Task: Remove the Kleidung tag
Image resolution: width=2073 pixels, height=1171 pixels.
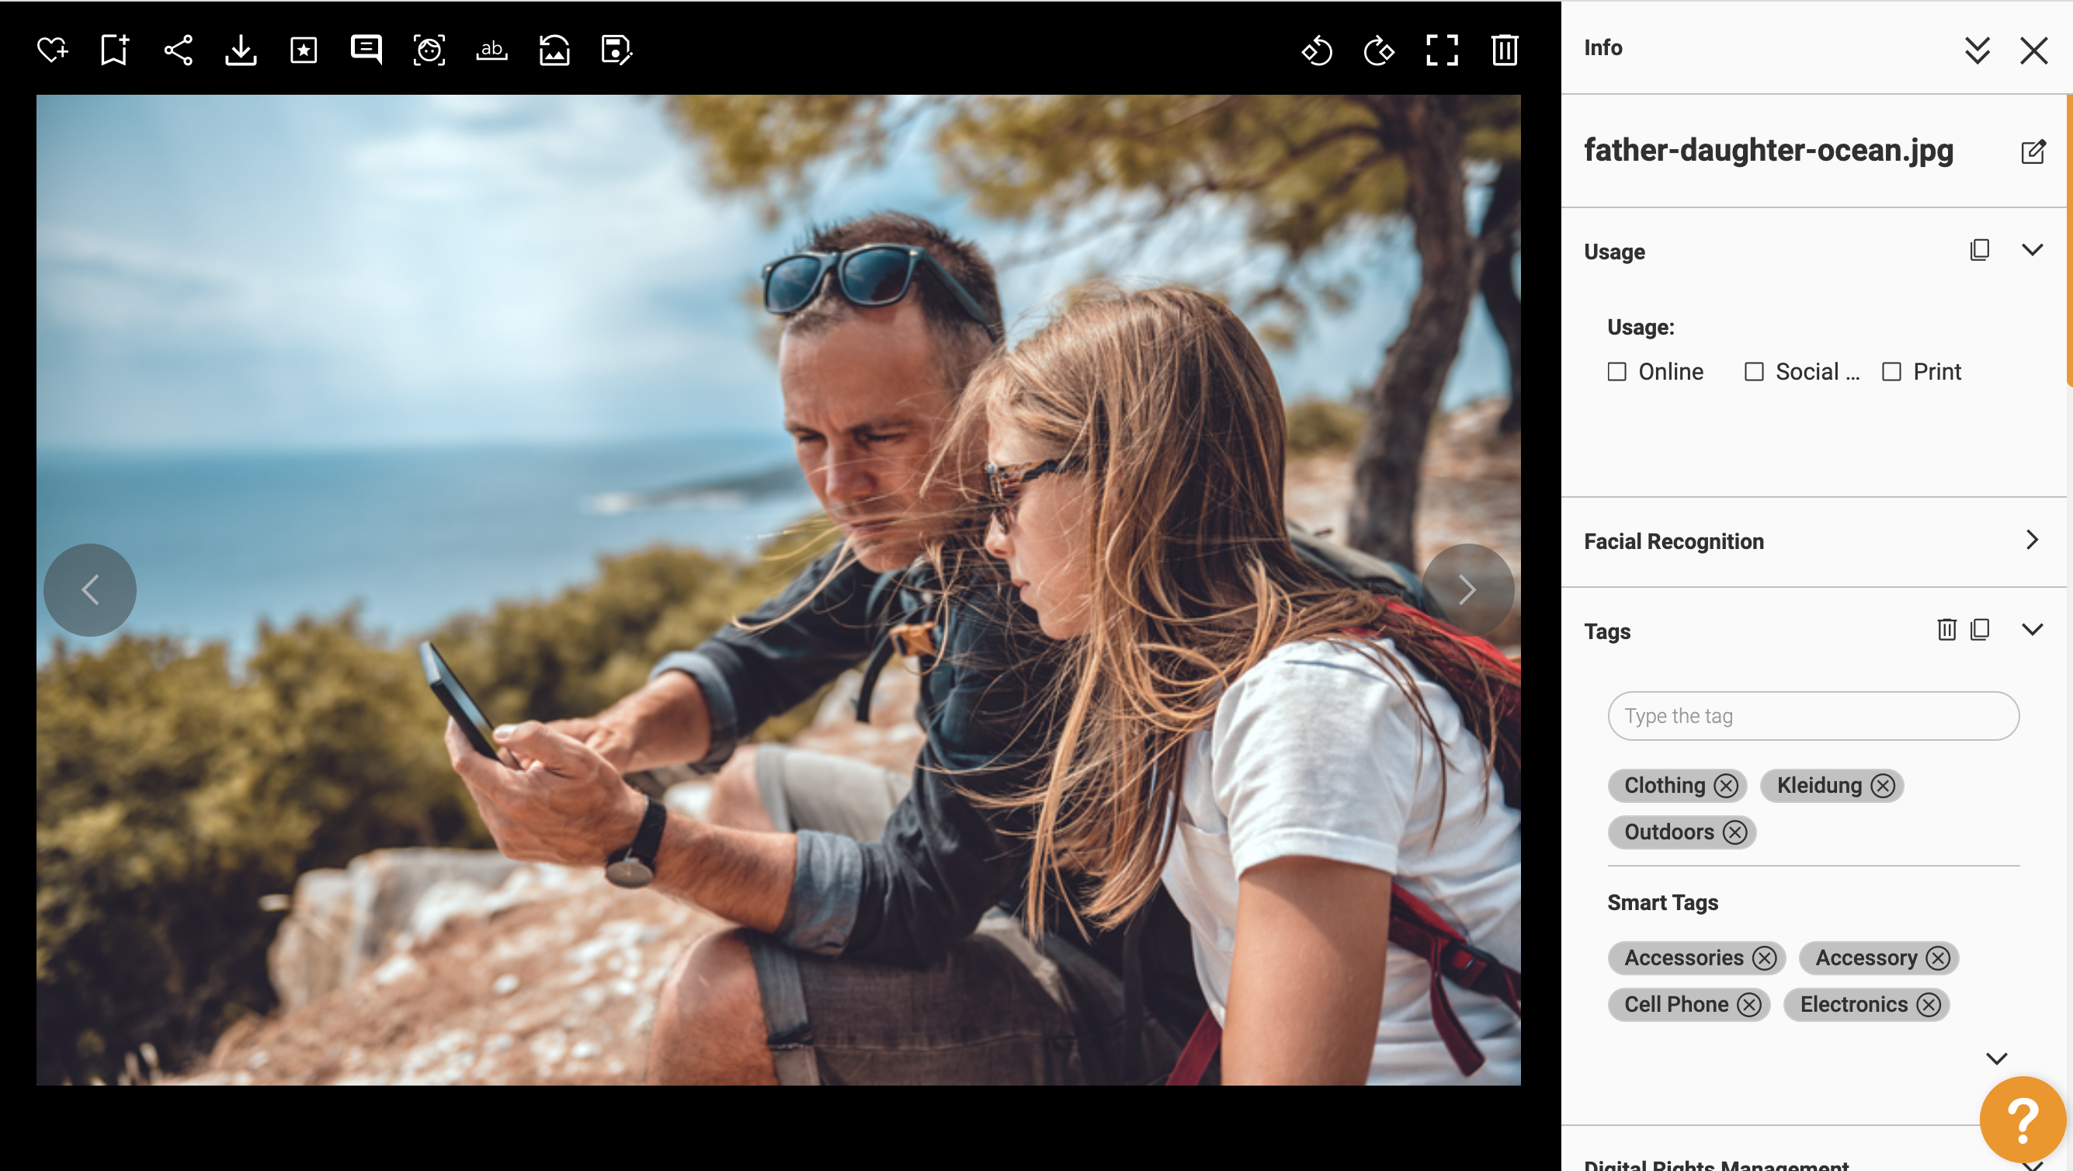Action: click(1882, 786)
